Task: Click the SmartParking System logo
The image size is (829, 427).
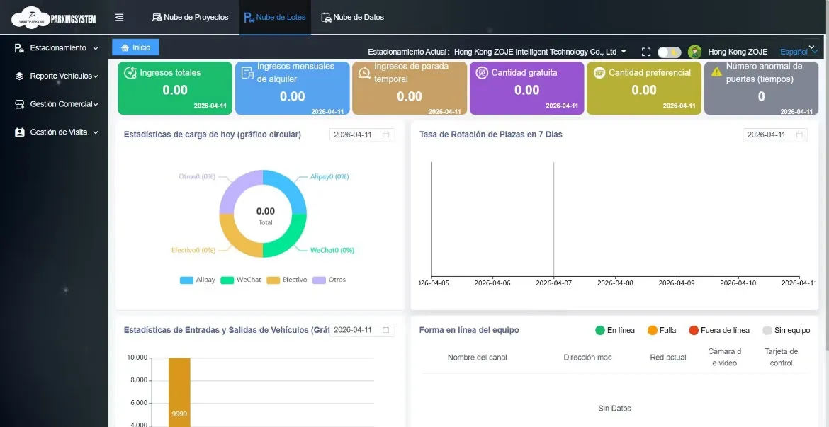Action: pos(54,17)
